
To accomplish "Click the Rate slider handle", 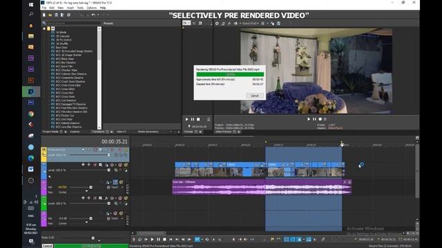I will click(x=93, y=238).
